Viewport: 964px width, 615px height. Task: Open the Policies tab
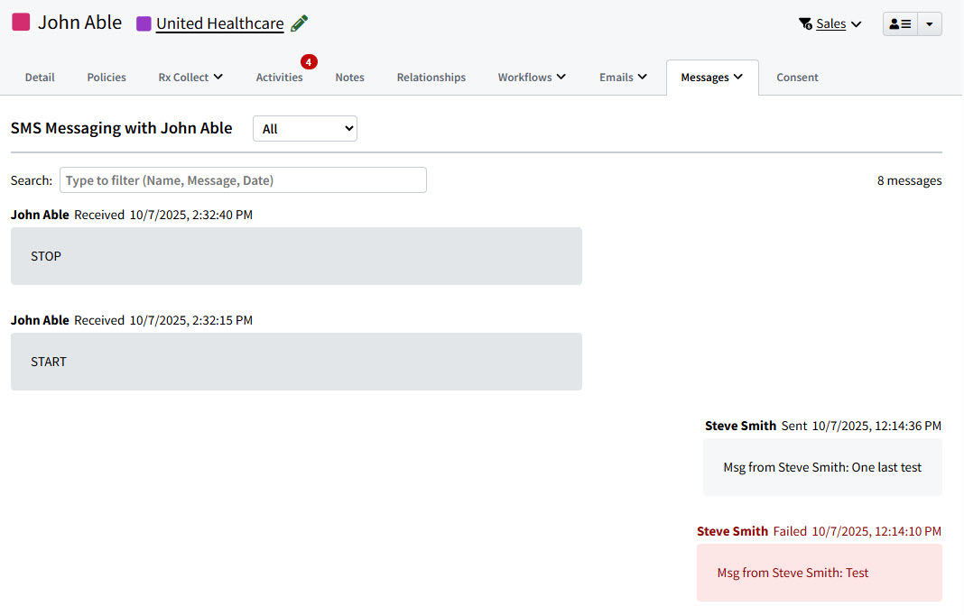(x=106, y=78)
